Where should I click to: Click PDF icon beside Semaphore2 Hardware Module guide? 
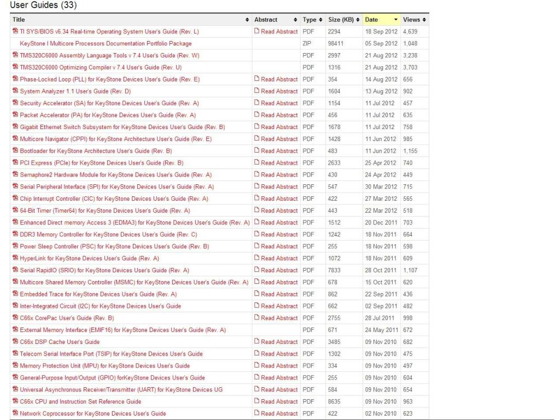coord(15,174)
